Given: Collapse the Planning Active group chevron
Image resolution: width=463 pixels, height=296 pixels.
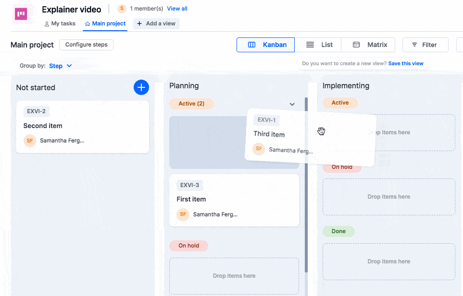Looking at the screenshot, I should (x=292, y=104).
